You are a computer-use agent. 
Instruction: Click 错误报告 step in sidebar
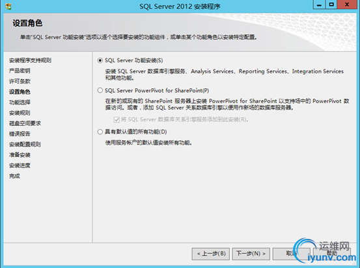[20, 134]
